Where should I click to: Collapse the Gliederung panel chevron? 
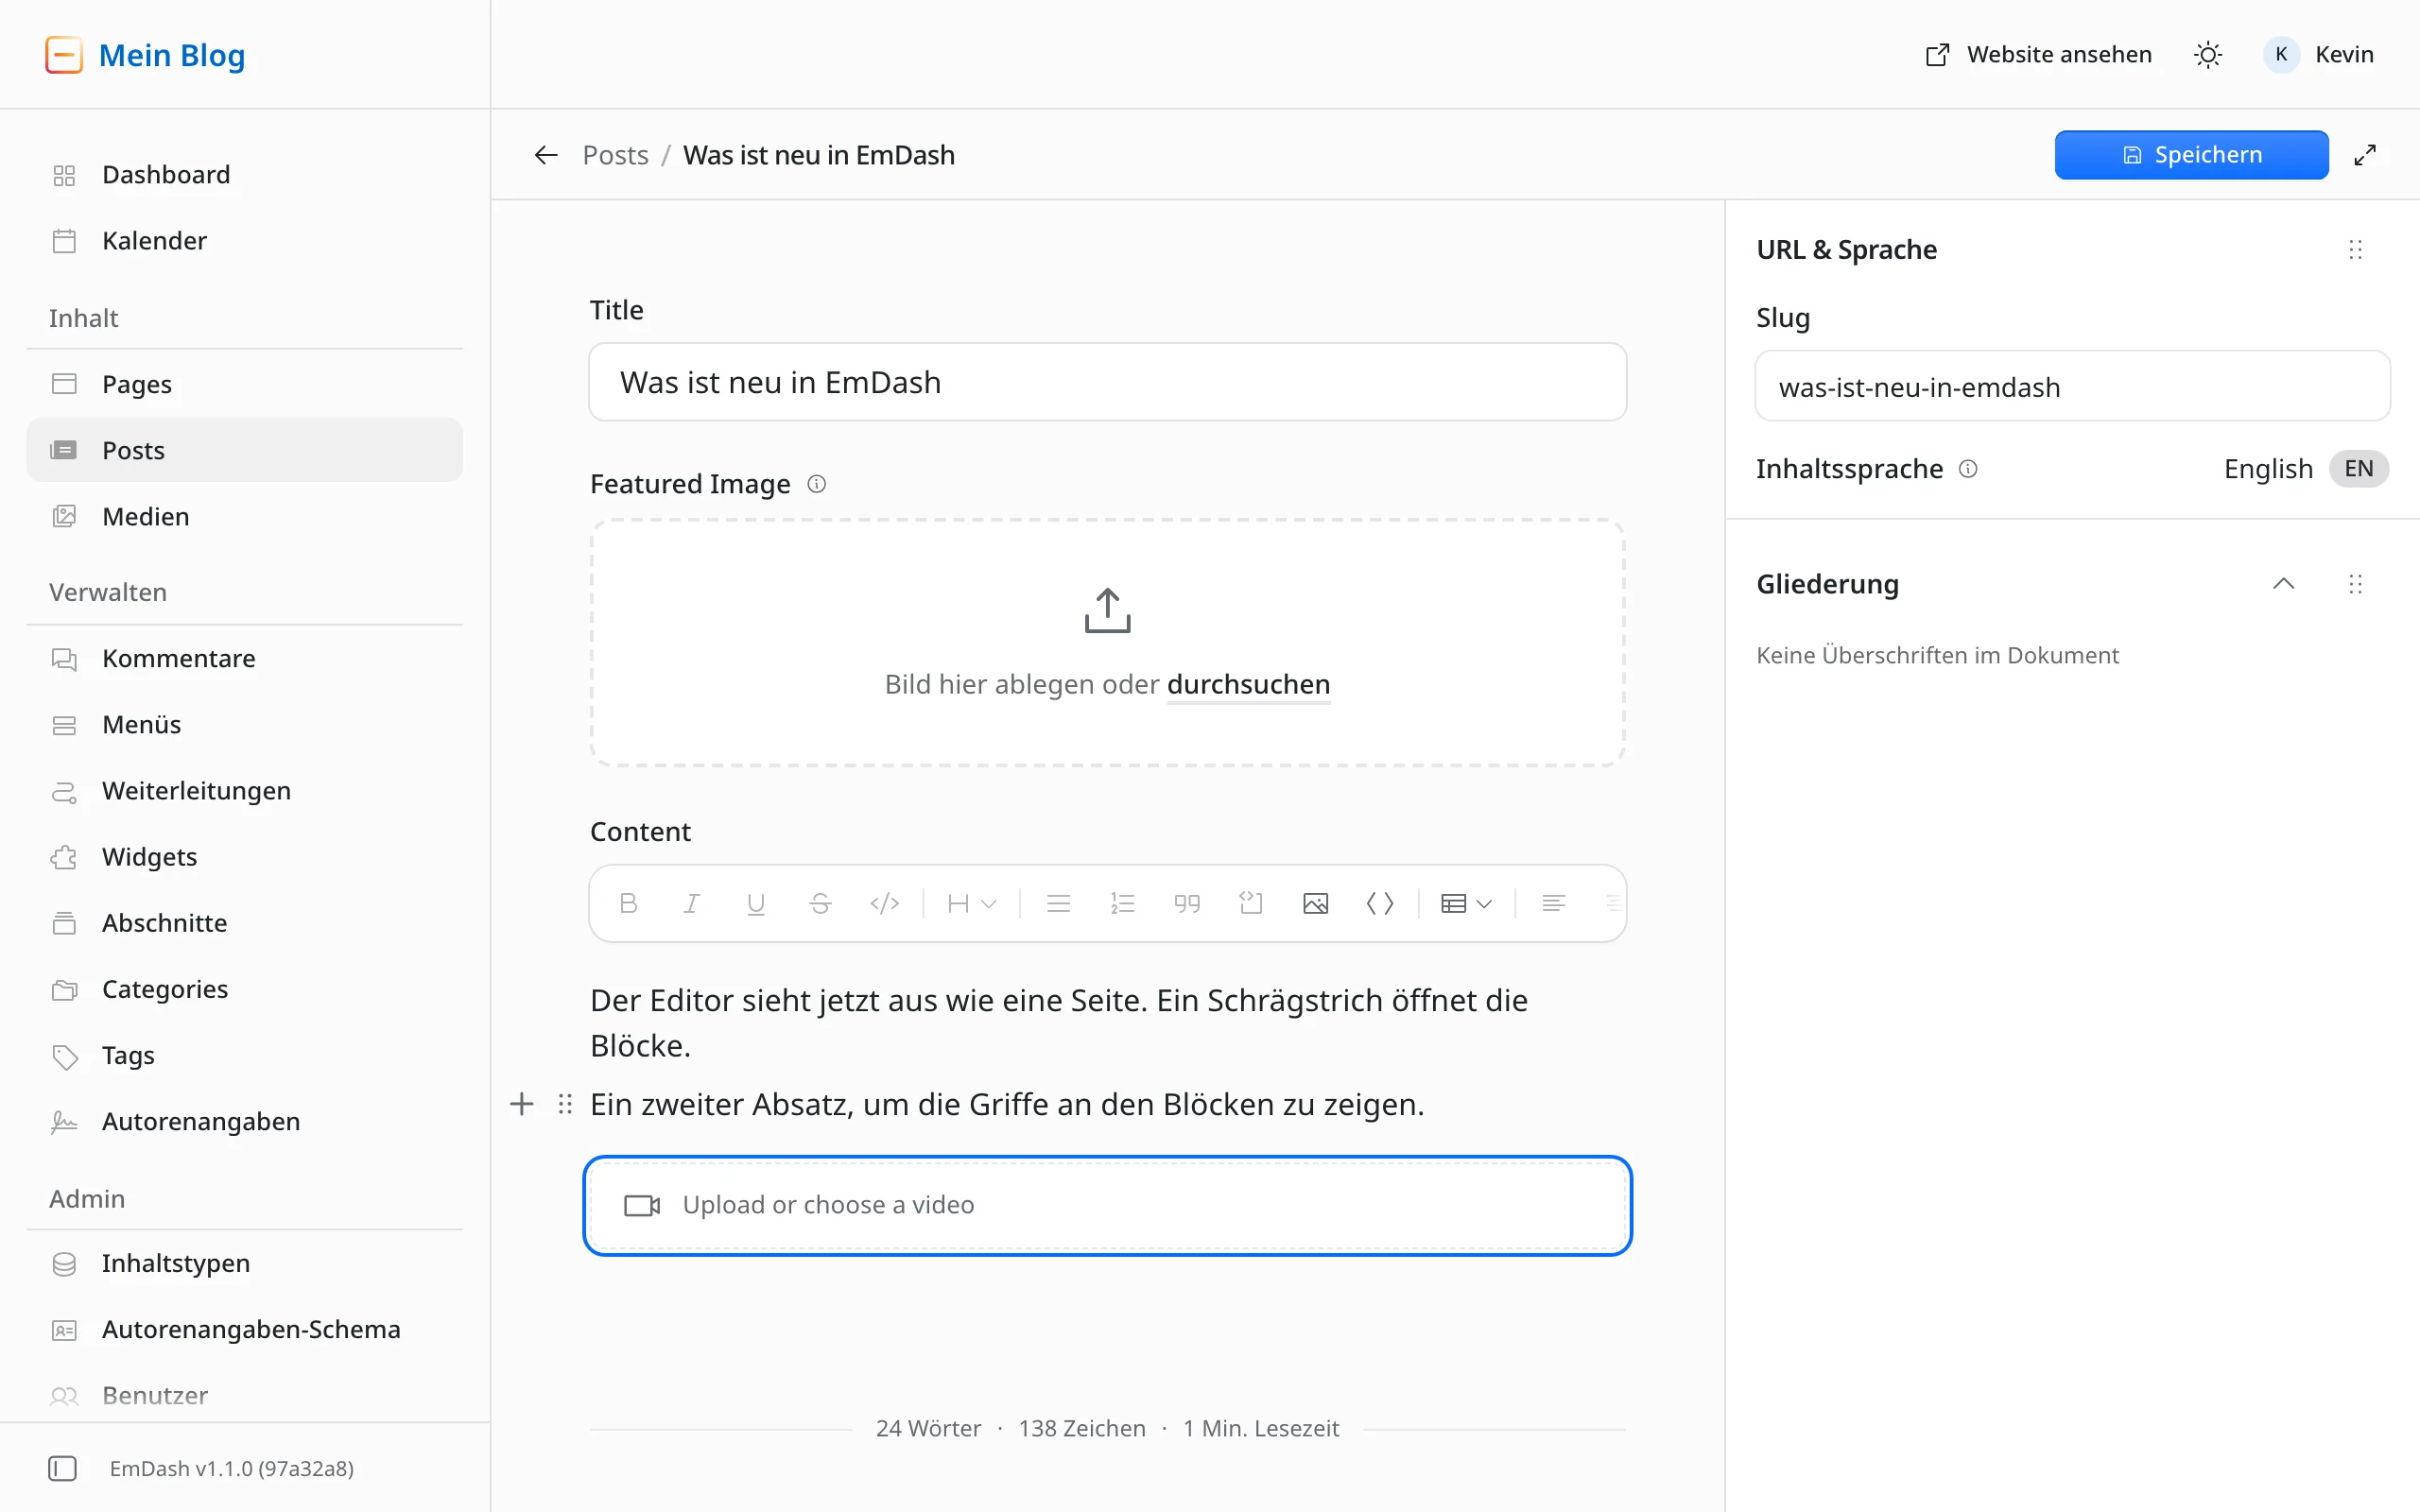click(x=2283, y=584)
